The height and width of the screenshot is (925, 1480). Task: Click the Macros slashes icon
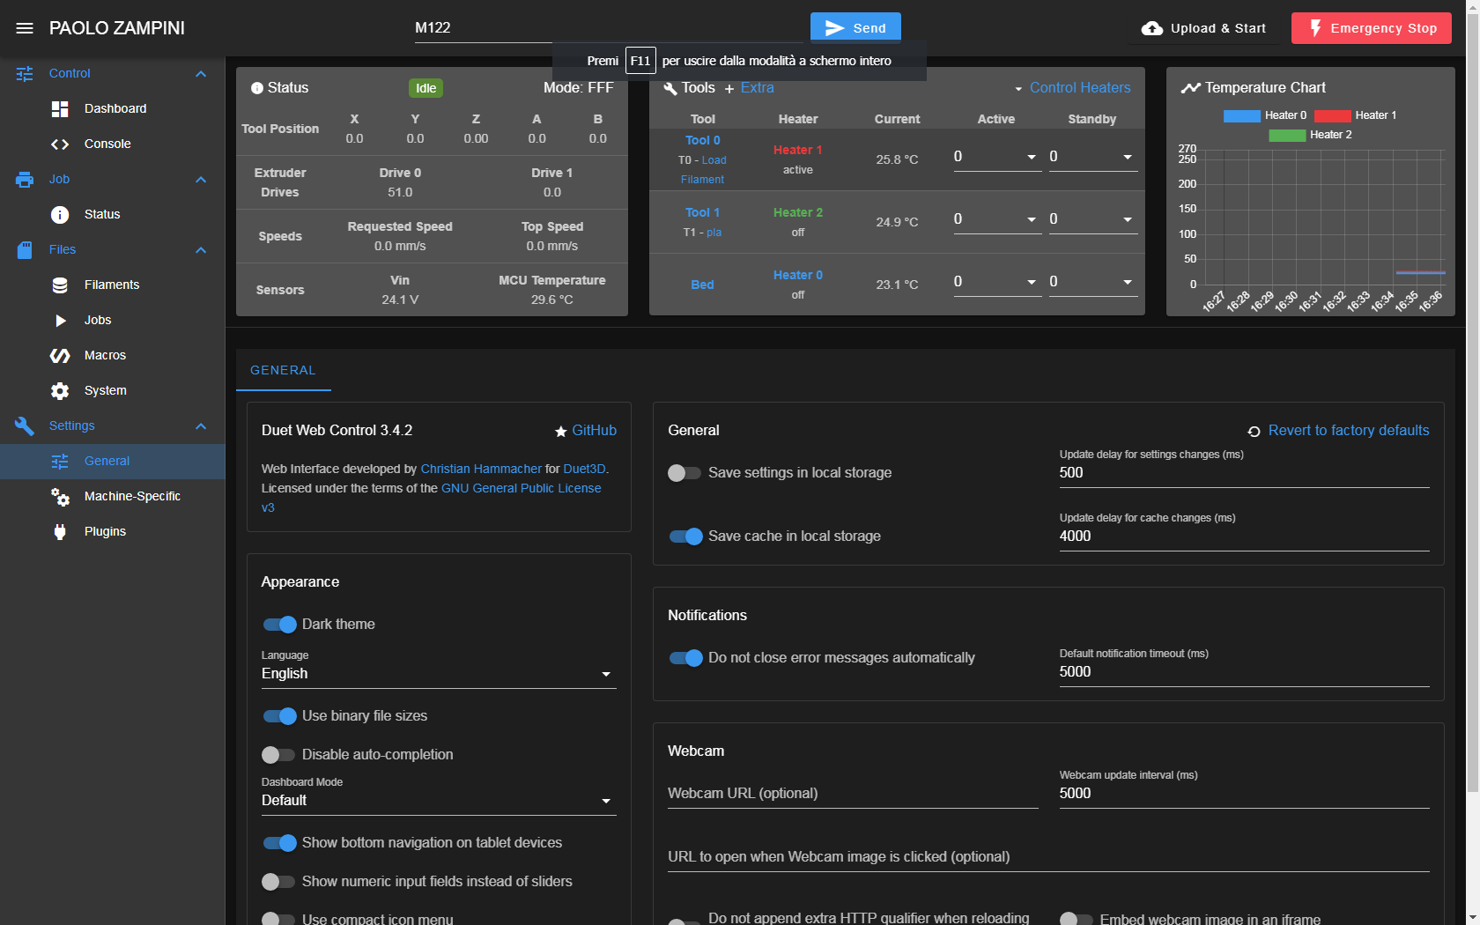[60, 356]
